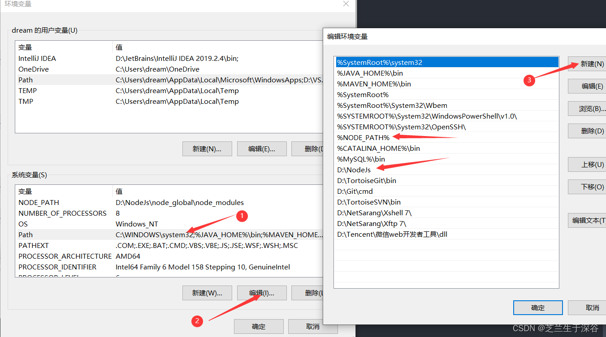Click 确定 in 环境变量 dialog
606x337 pixels.
[x=259, y=326]
